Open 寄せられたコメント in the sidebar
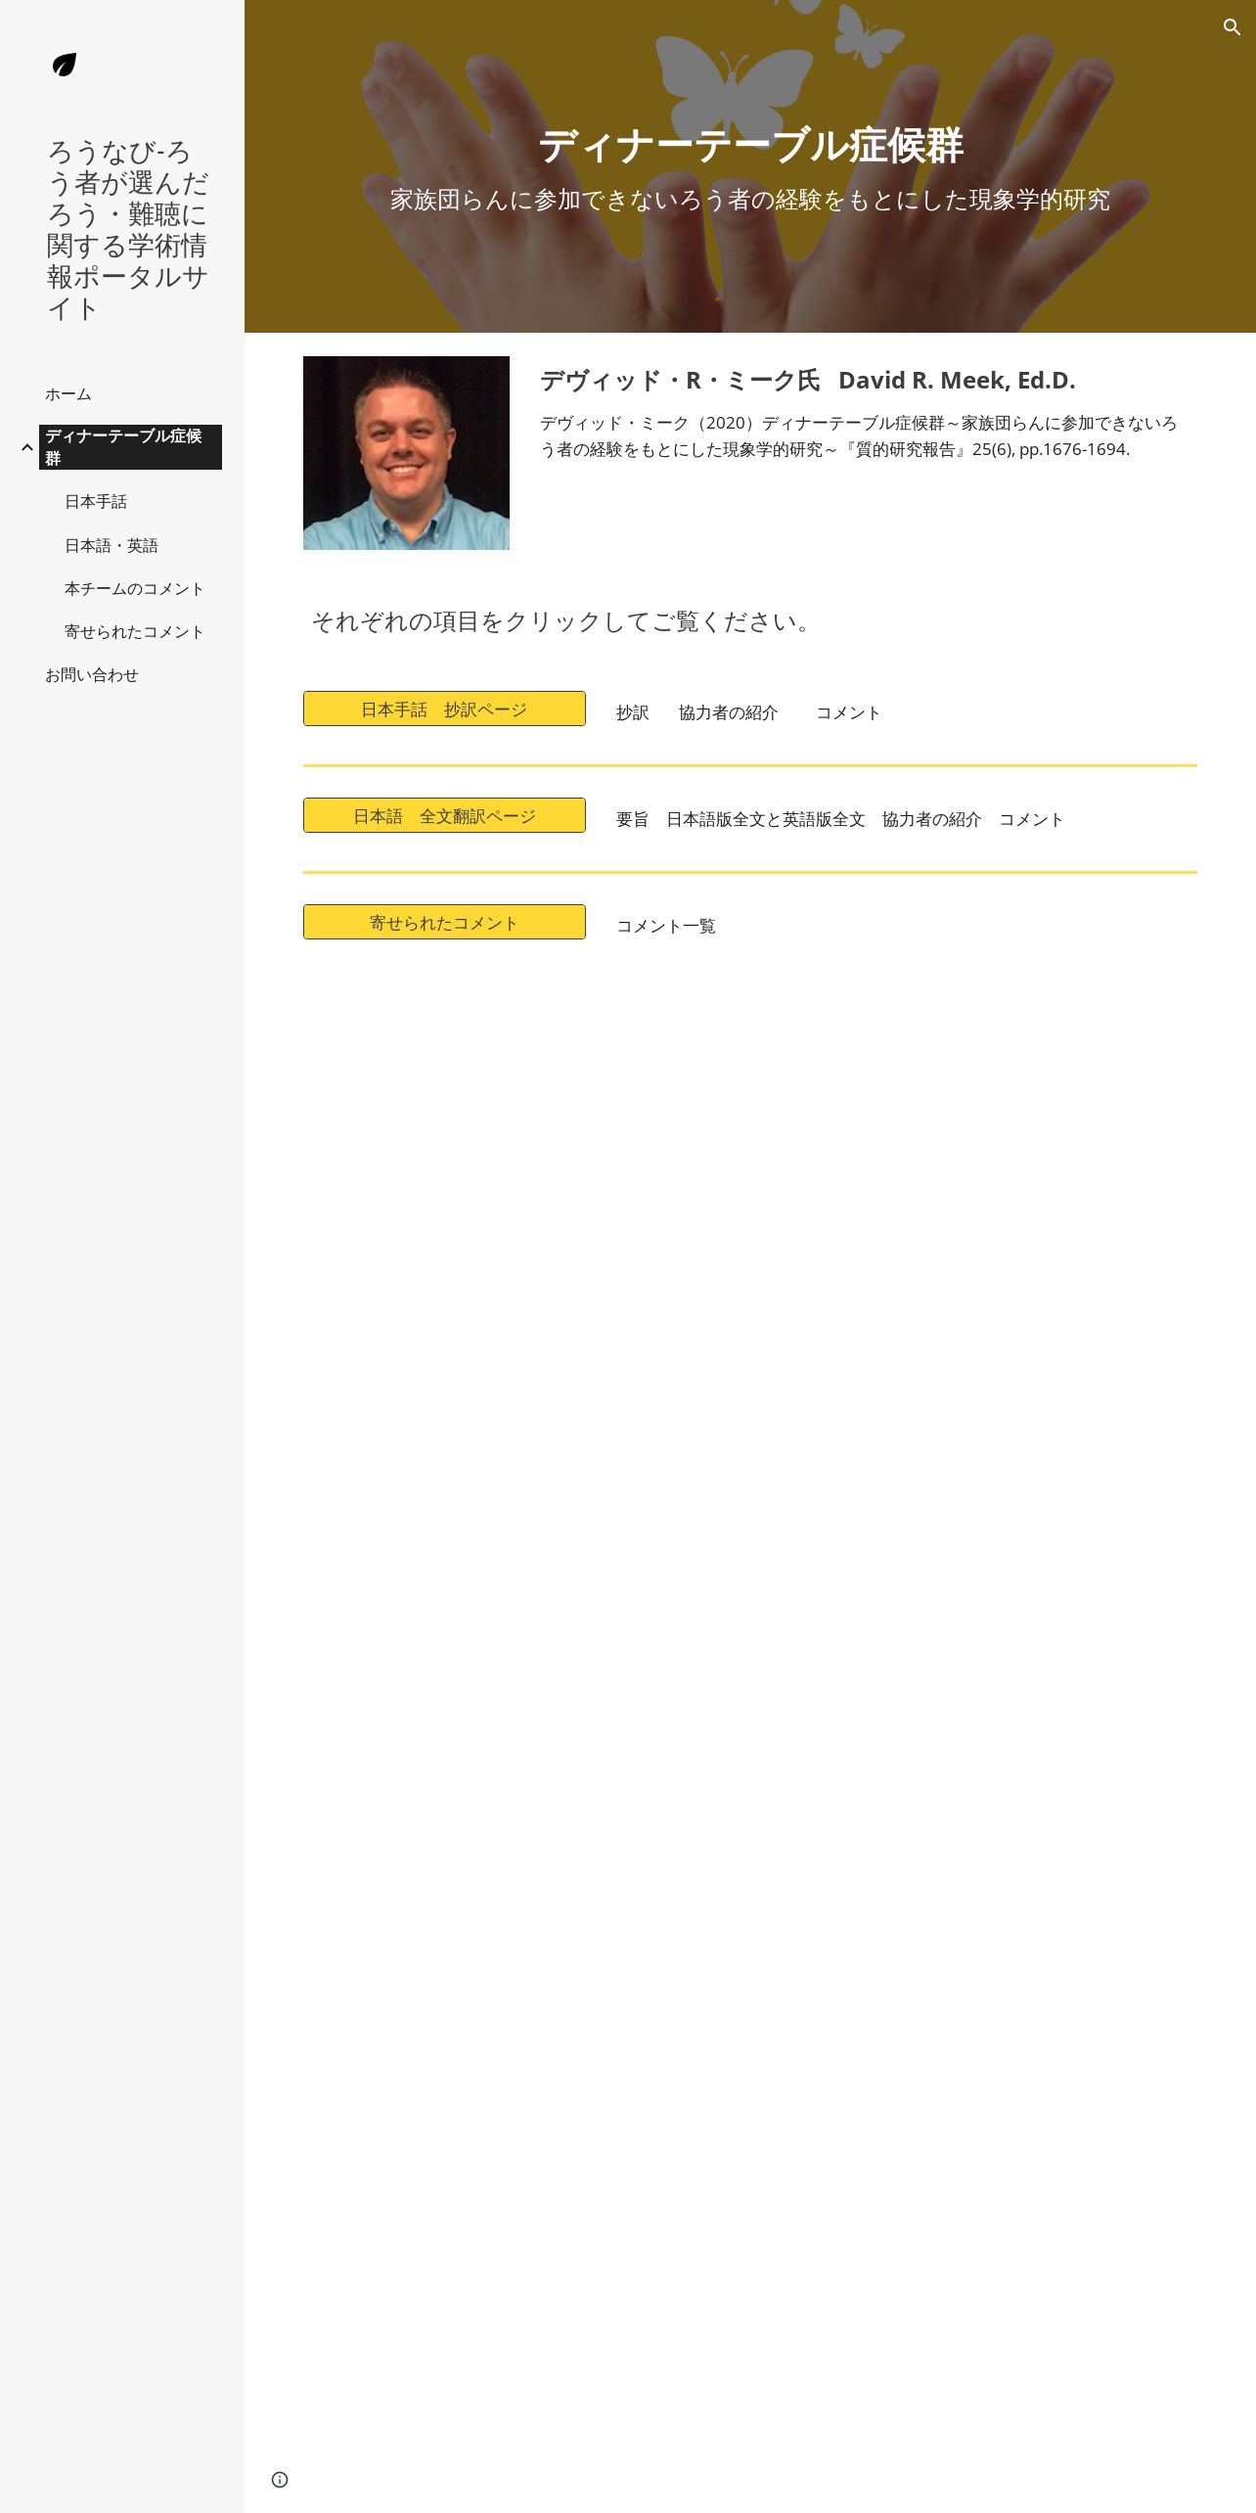This screenshot has width=1256, height=2513. coord(134,632)
